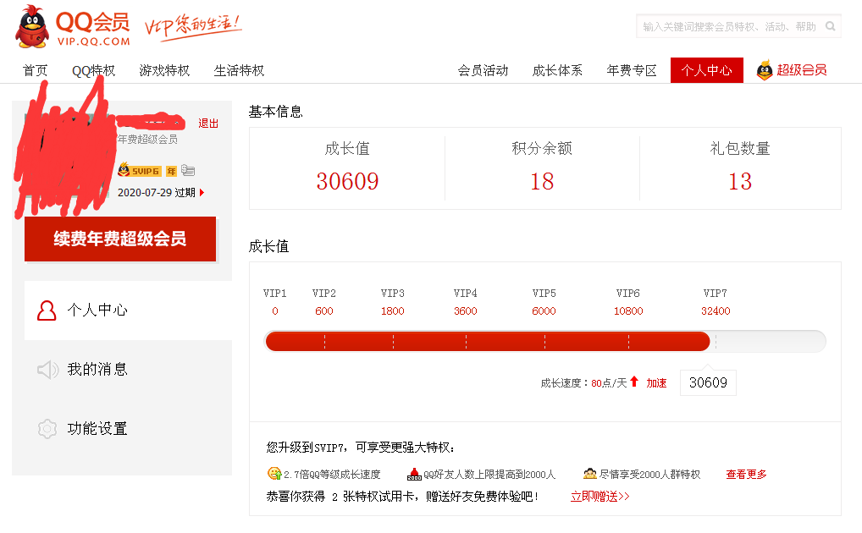Screen dimensions: 862x533
Task: Click the VIP5 6000 milestone label
Action: (544, 302)
